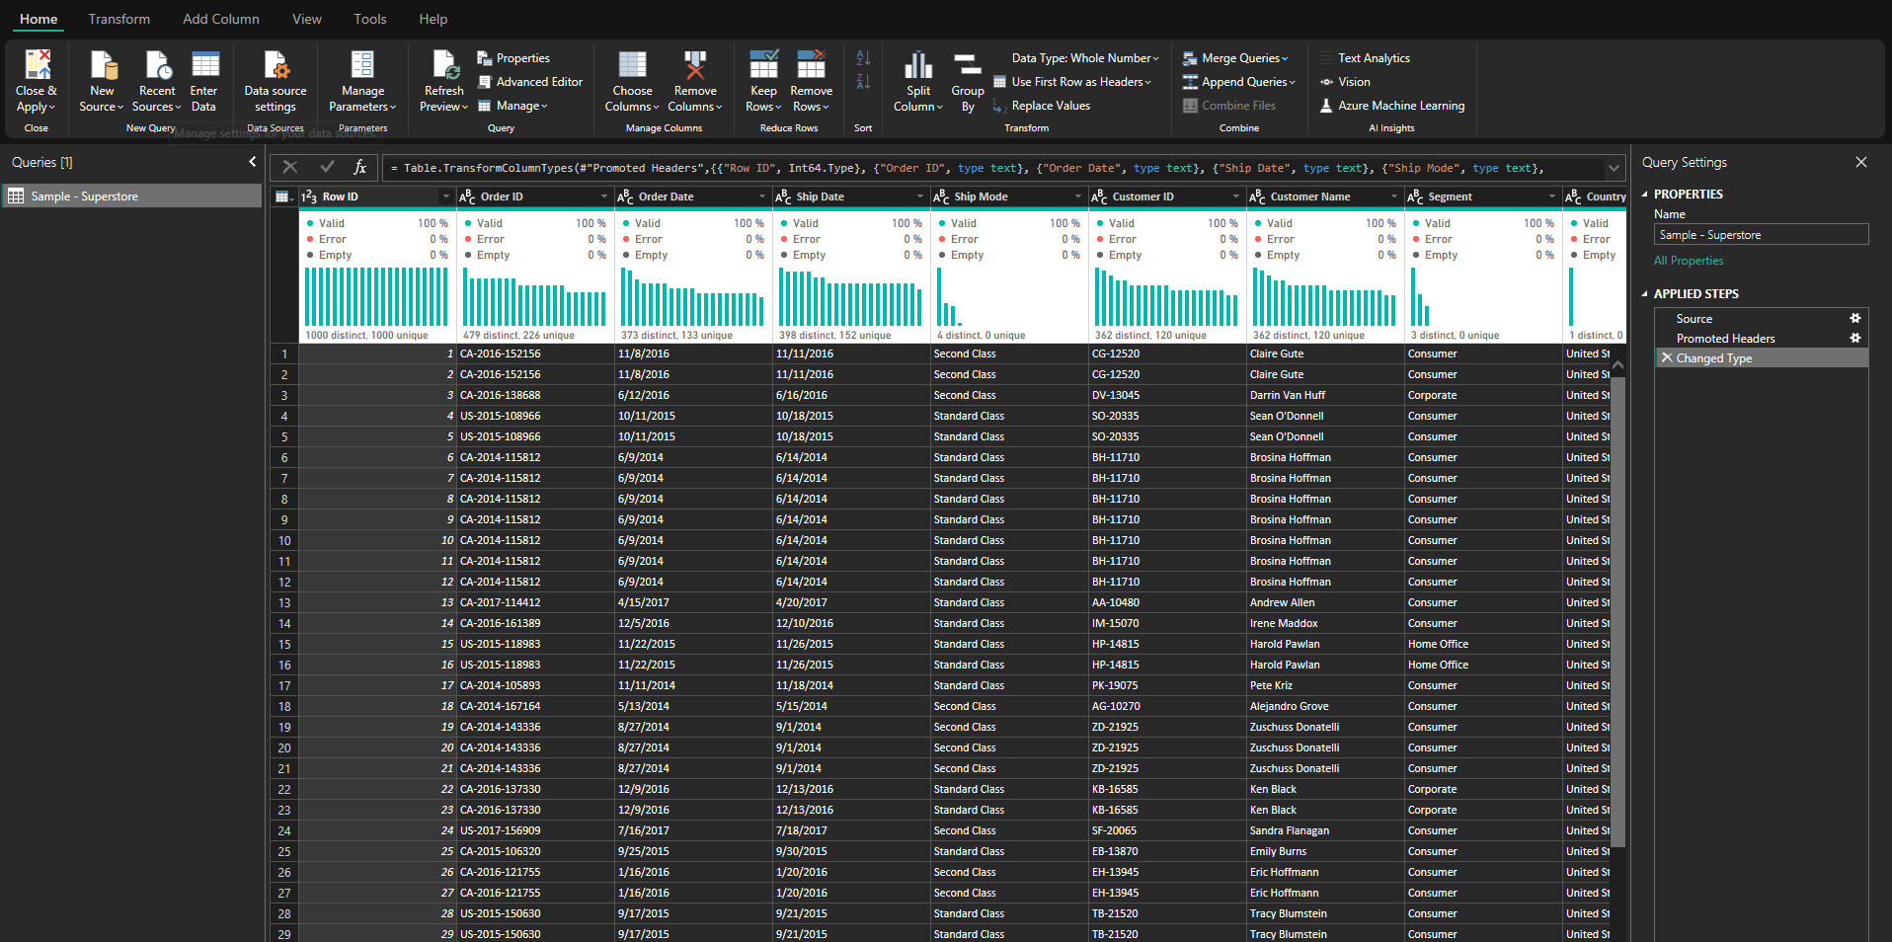Open the Add Column tab
The height and width of the screenshot is (942, 1892).
click(x=220, y=19)
